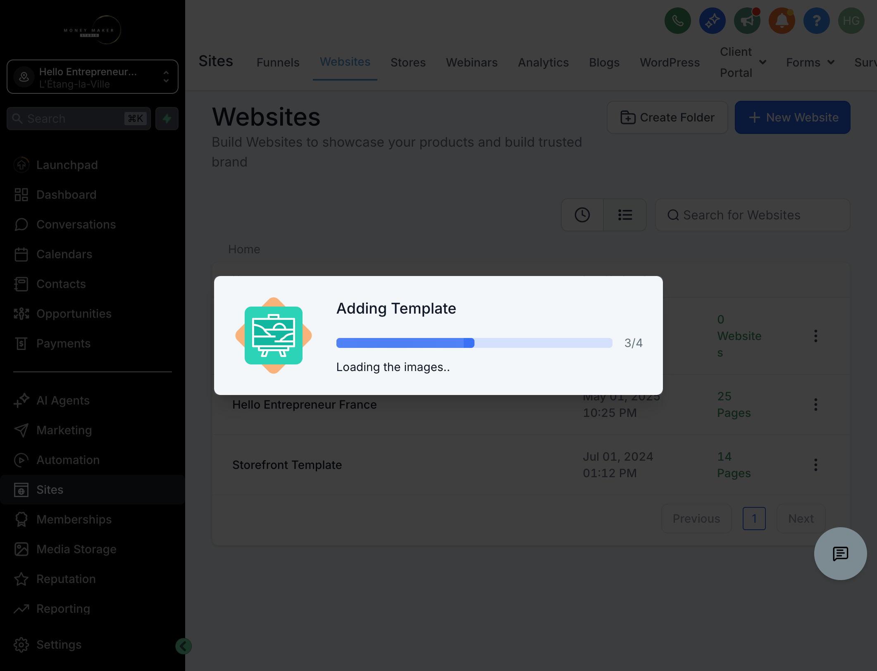This screenshot has height=671, width=877.
Task: Open options for Storefront Template row
Action: coord(815,465)
